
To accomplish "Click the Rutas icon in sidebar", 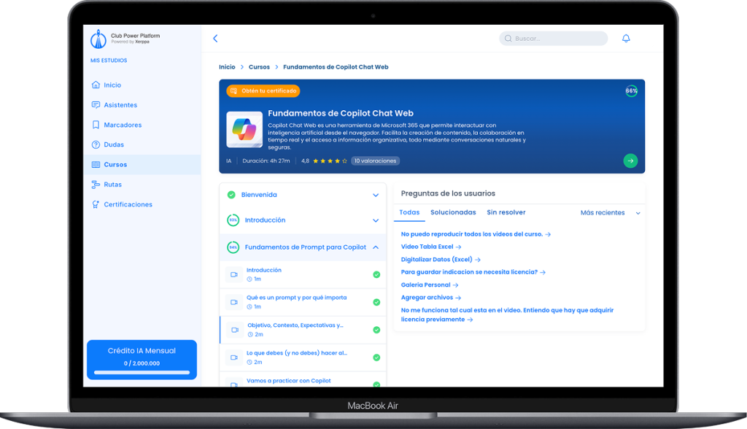I will tap(96, 185).
